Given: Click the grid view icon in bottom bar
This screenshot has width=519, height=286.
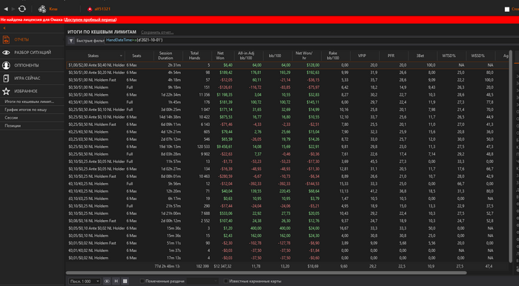Looking at the screenshot, I should (x=125, y=281).
